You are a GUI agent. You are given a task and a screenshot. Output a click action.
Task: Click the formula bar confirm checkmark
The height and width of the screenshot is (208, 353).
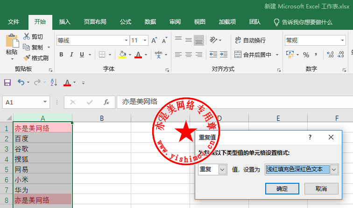point(90,102)
